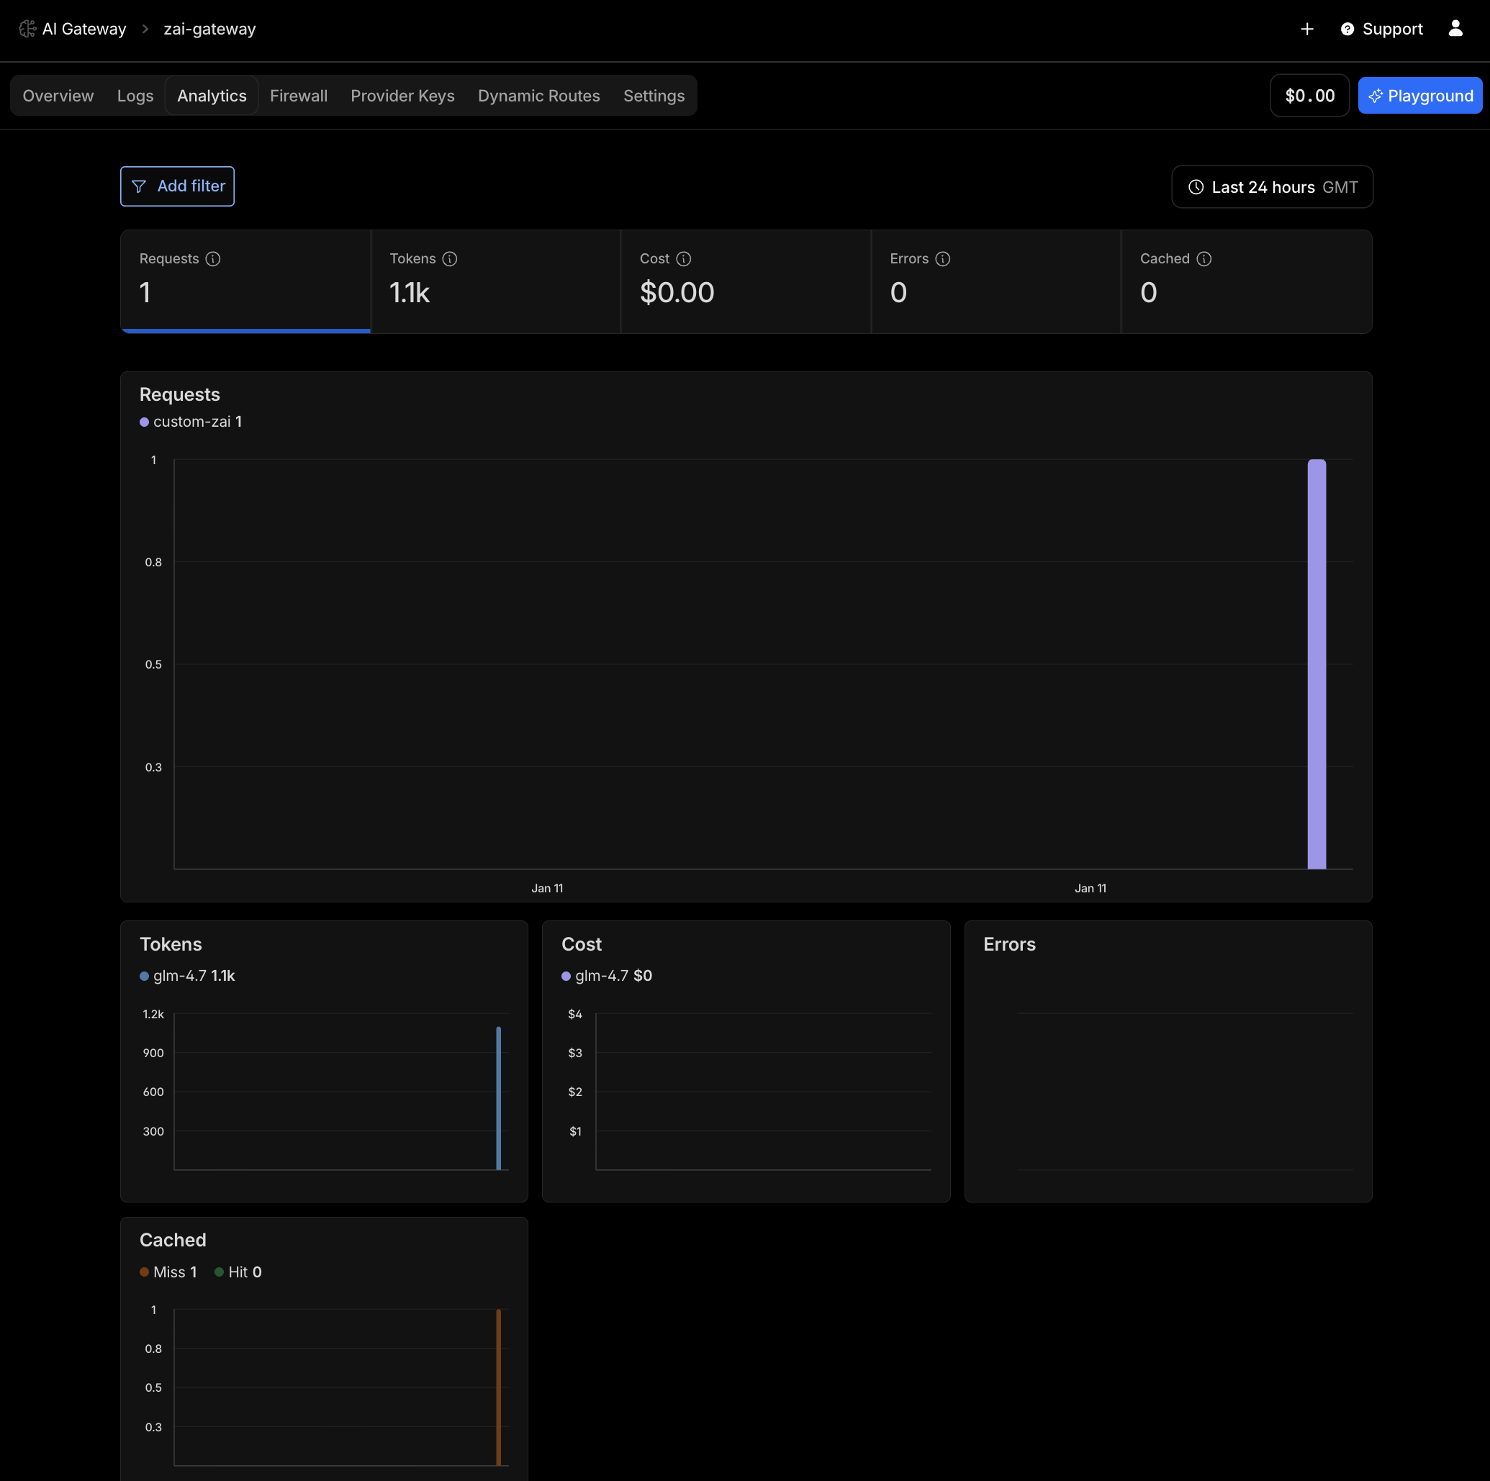Click the "1.2k" axis label in Tokens chart
Image resolution: width=1490 pixels, height=1481 pixels.
[153, 1014]
